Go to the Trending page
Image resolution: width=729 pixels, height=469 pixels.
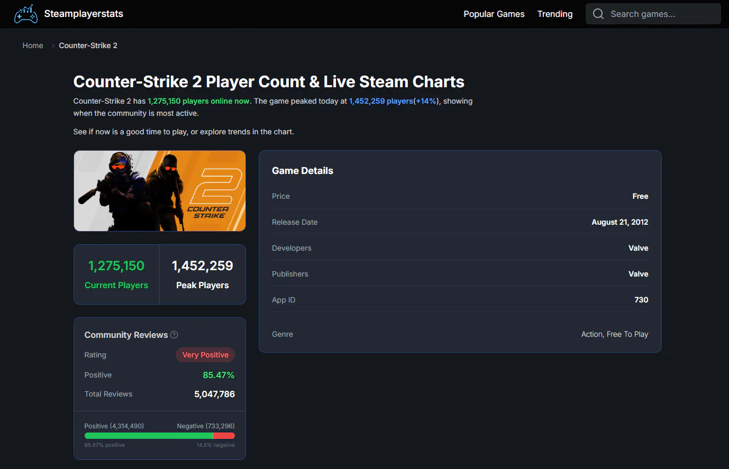[x=555, y=14]
